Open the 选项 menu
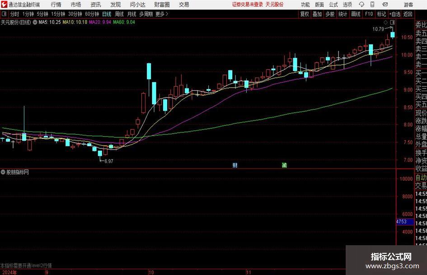Screen dimensions: 427x275 tap(347, 5)
